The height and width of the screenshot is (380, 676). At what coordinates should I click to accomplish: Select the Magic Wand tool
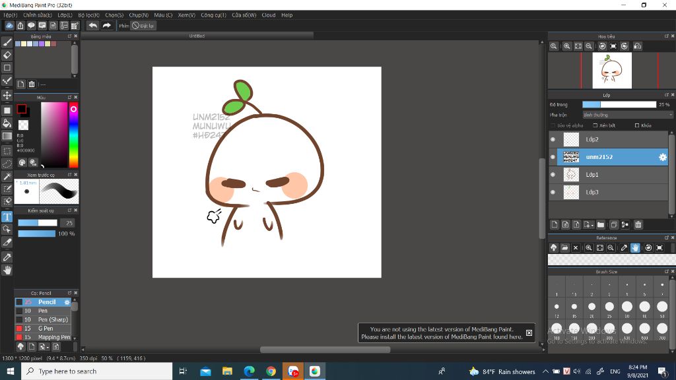[7, 177]
